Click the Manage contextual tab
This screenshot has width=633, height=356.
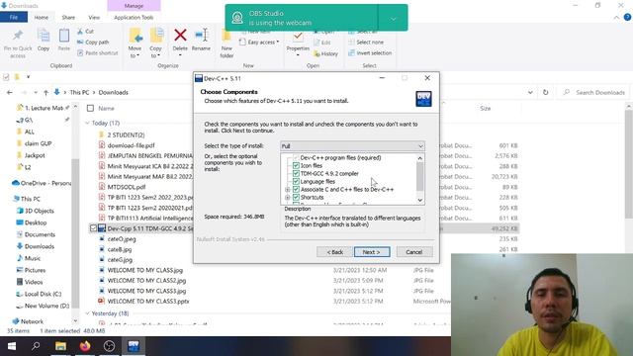click(x=134, y=6)
